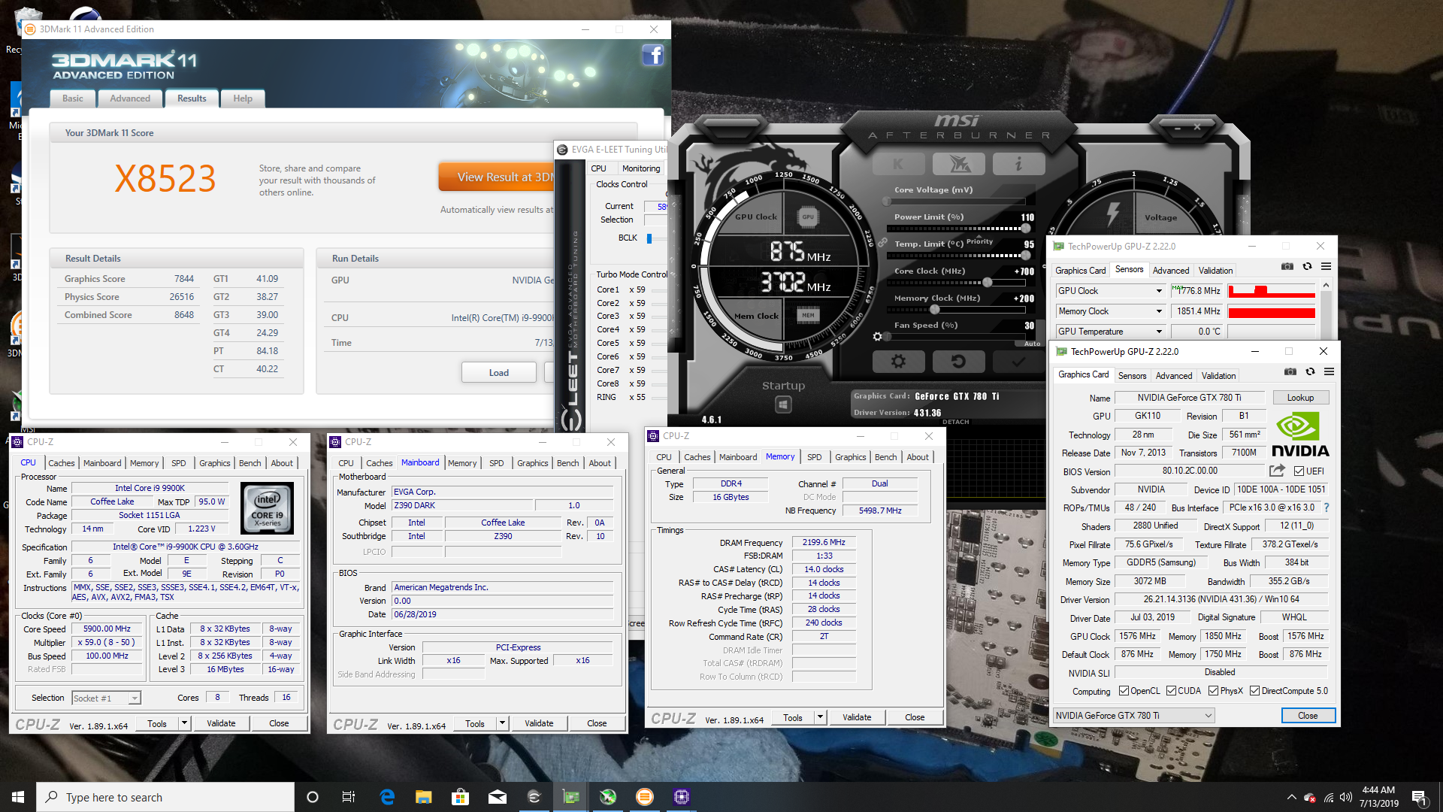Click purple CPU-Z icon on taskbar

(681, 797)
